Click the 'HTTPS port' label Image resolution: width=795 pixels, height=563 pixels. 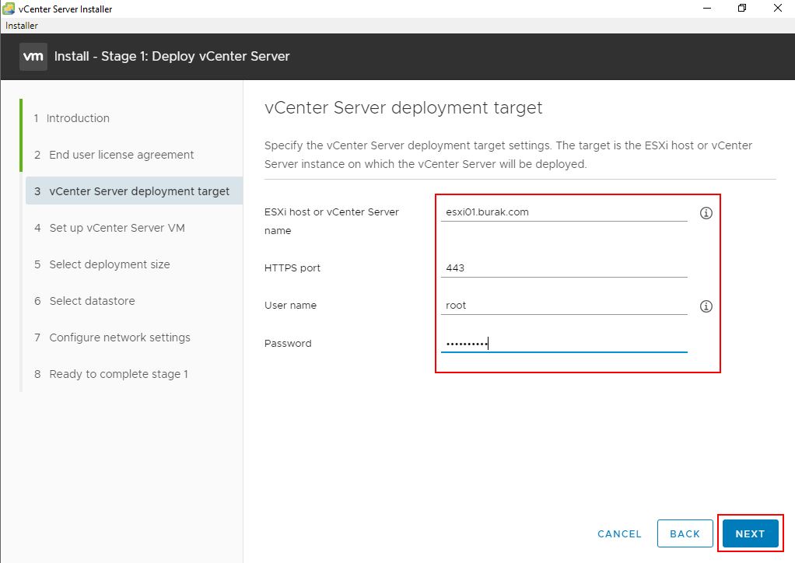(292, 268)
